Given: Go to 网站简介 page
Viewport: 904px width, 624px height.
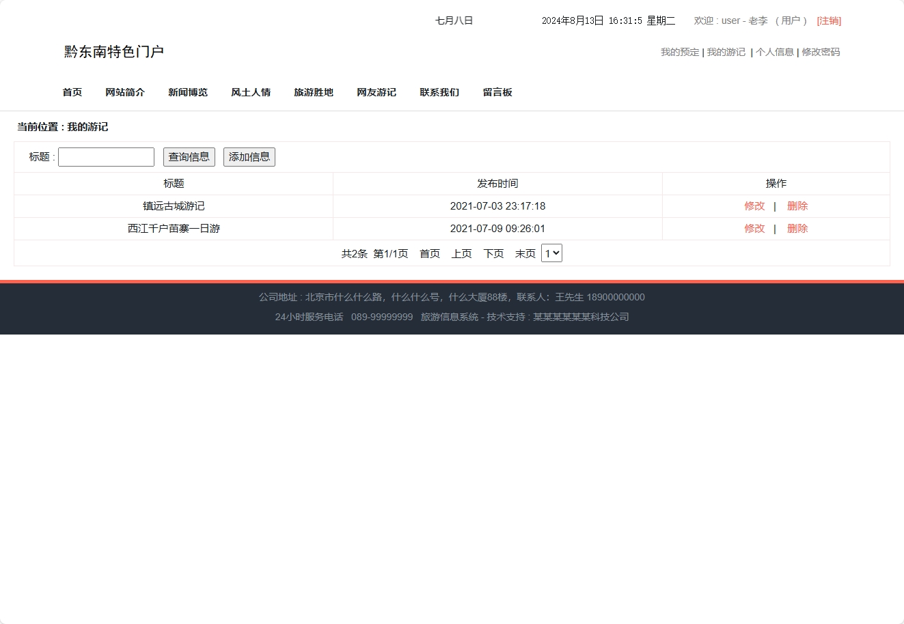Looking at the screenshot, I should coord(125,92).
